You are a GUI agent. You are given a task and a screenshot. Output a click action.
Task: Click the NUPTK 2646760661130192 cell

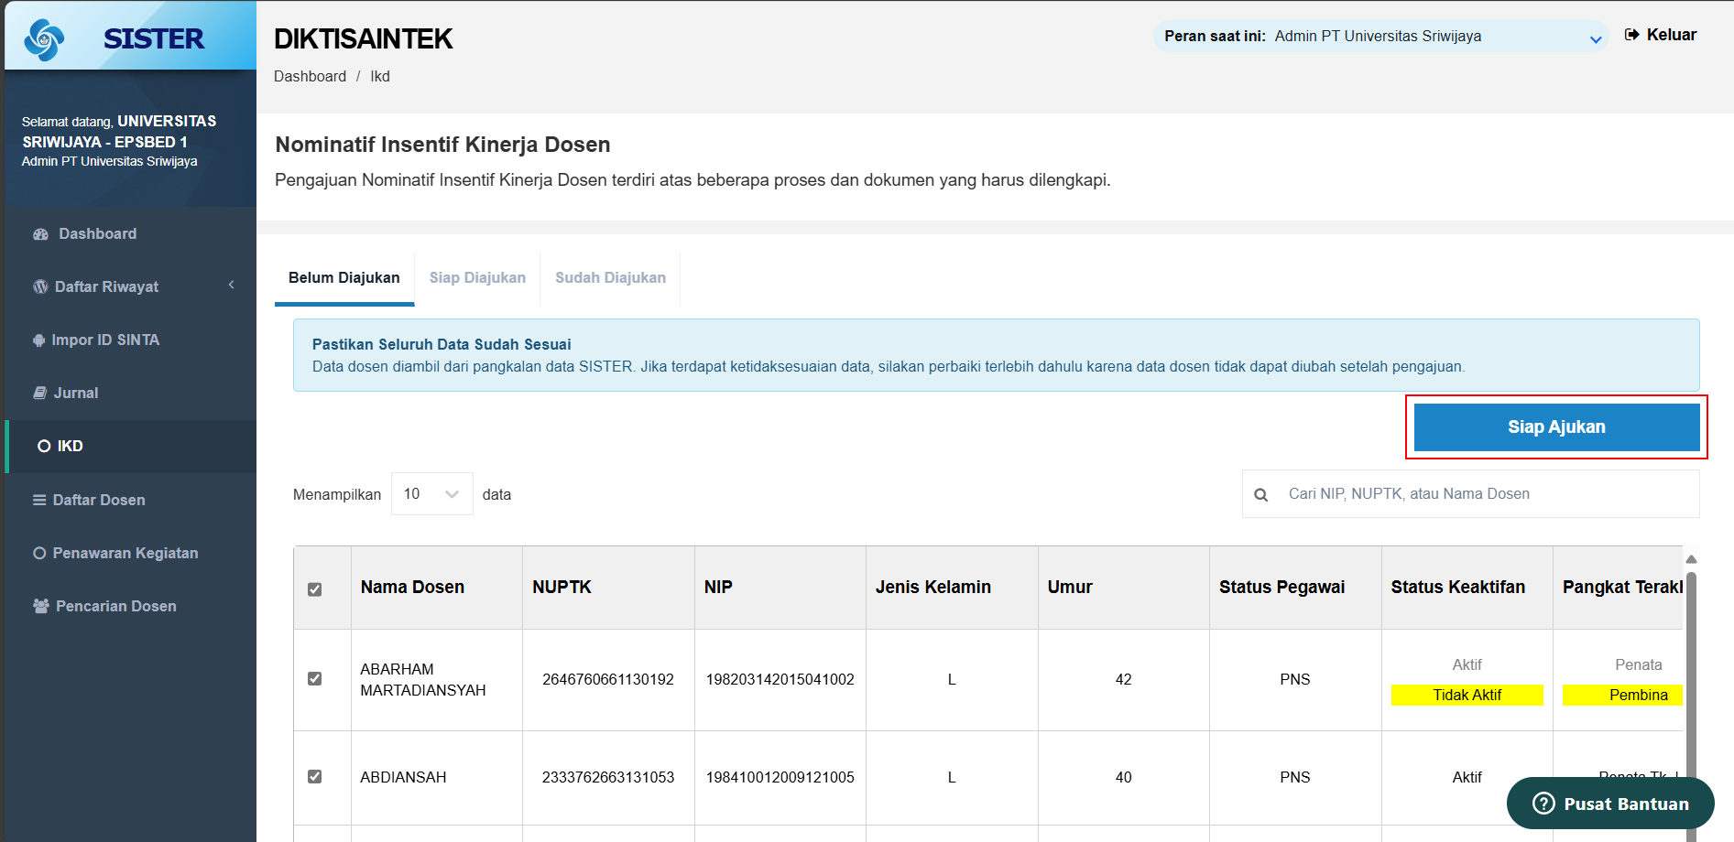[608, 680]
